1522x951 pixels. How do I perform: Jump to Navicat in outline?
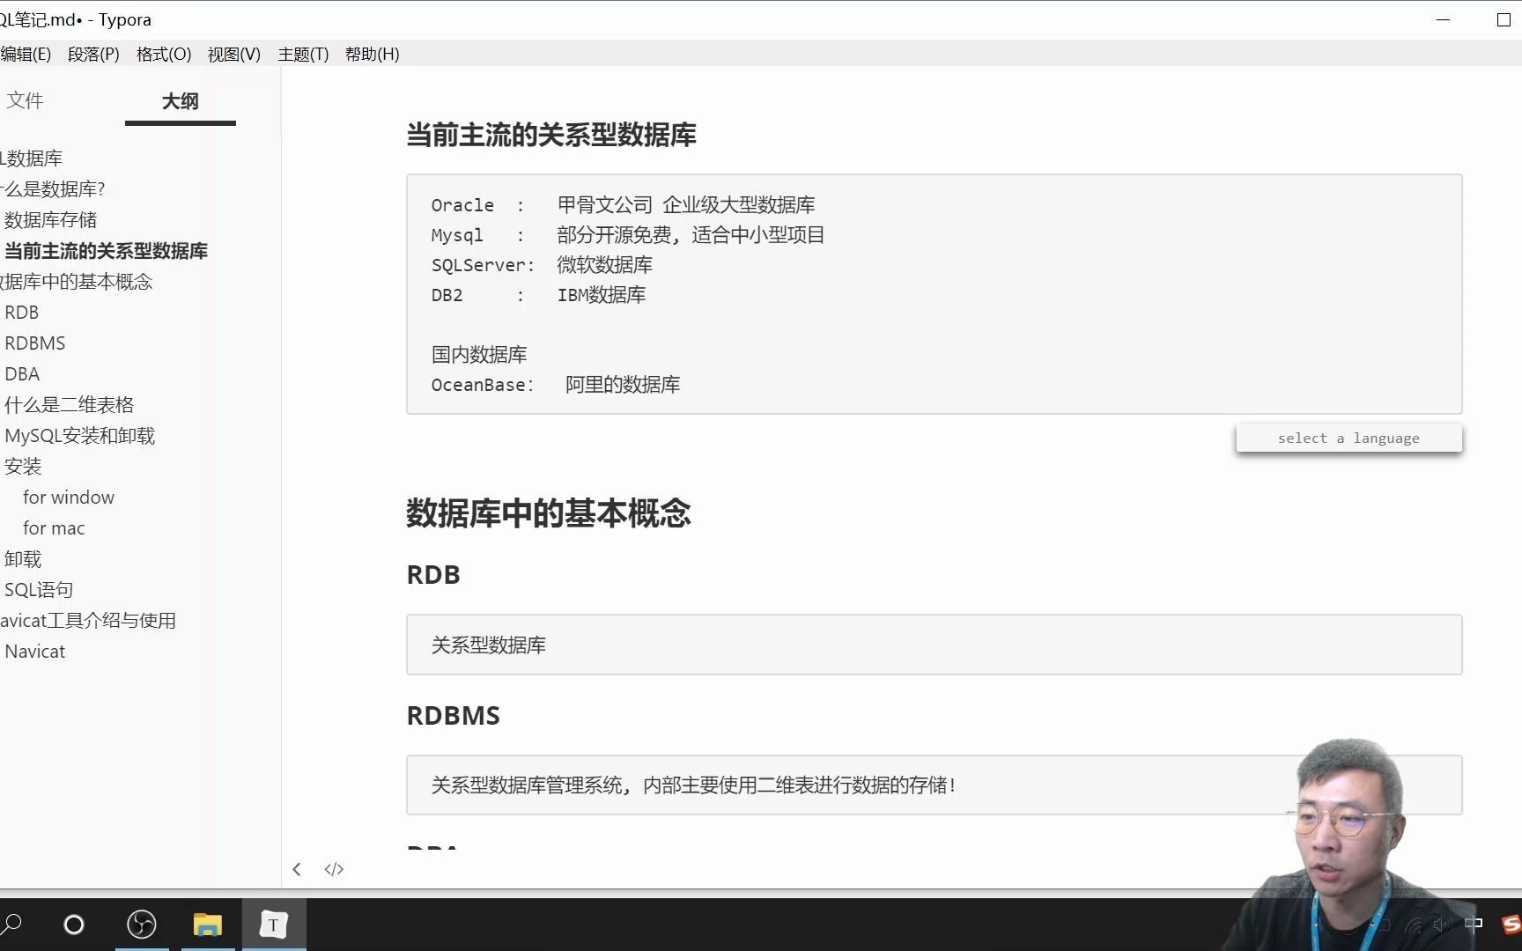(35, 652)
